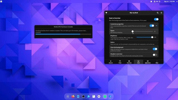Click the Verifying Nvidia driver module message
The width and height of the screenshot is (178, 100).
point(61,31)
